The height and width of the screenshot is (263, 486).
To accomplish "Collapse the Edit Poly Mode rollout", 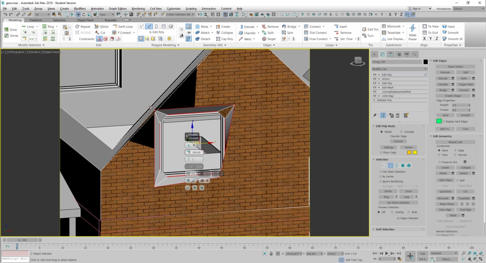I will click(398, 126).
